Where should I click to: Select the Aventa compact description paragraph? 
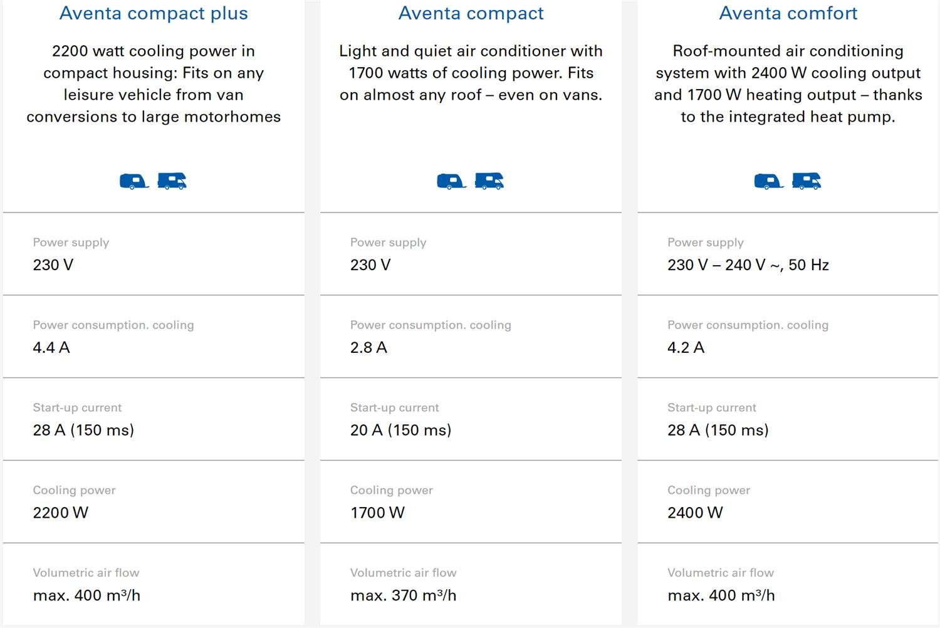[x=471, y=73]
